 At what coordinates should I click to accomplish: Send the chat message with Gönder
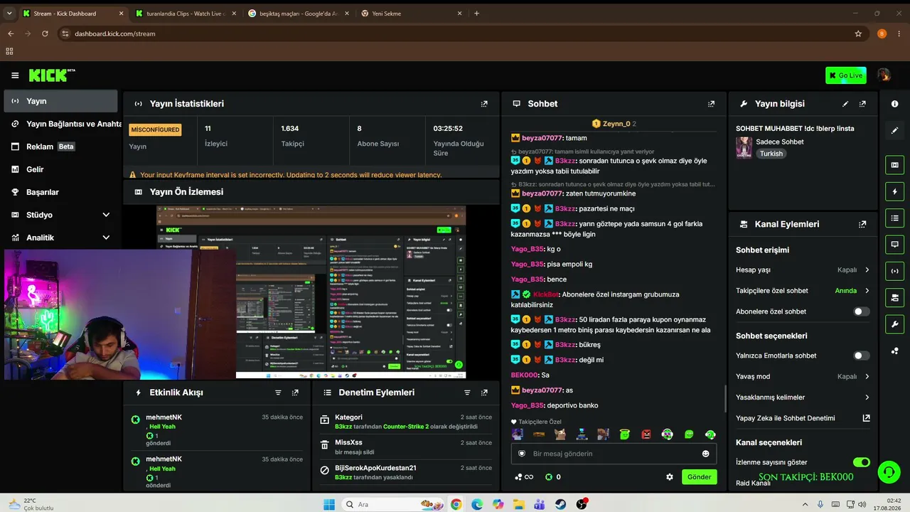click(699, 477)
